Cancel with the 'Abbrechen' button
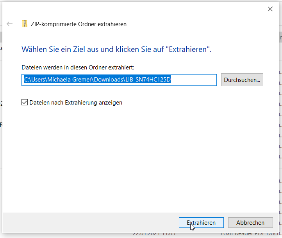Viewport: 282px width, 238px height. click(250, 223)
